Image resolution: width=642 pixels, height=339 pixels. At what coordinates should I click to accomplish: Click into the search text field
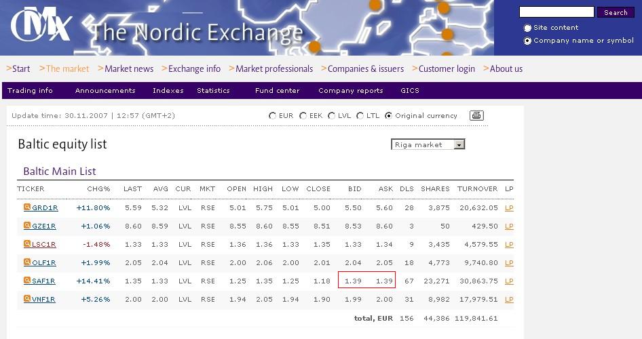coord(556,12)
